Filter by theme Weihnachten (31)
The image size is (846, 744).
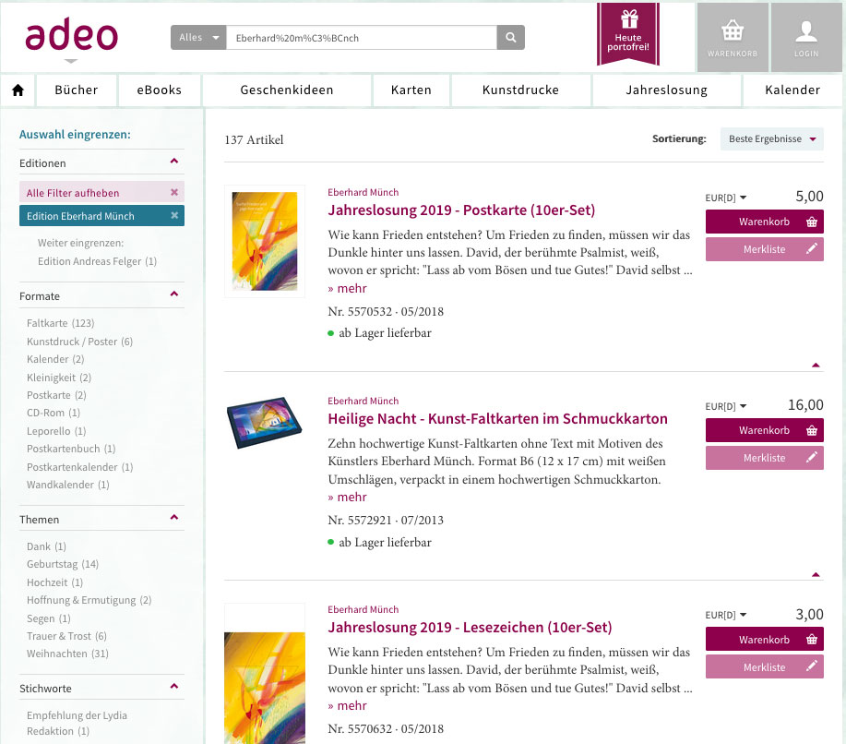[x=67, y=654]
